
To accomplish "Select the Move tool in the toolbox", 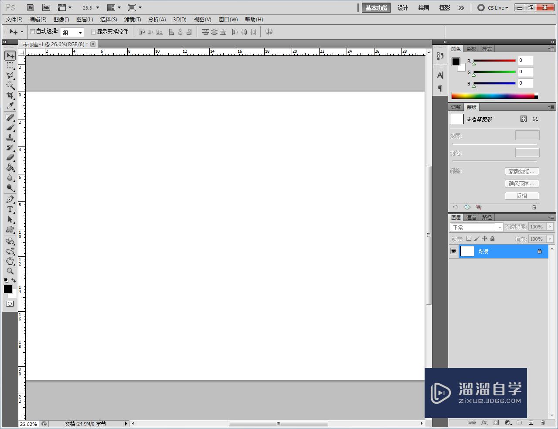I will point(10,55).
